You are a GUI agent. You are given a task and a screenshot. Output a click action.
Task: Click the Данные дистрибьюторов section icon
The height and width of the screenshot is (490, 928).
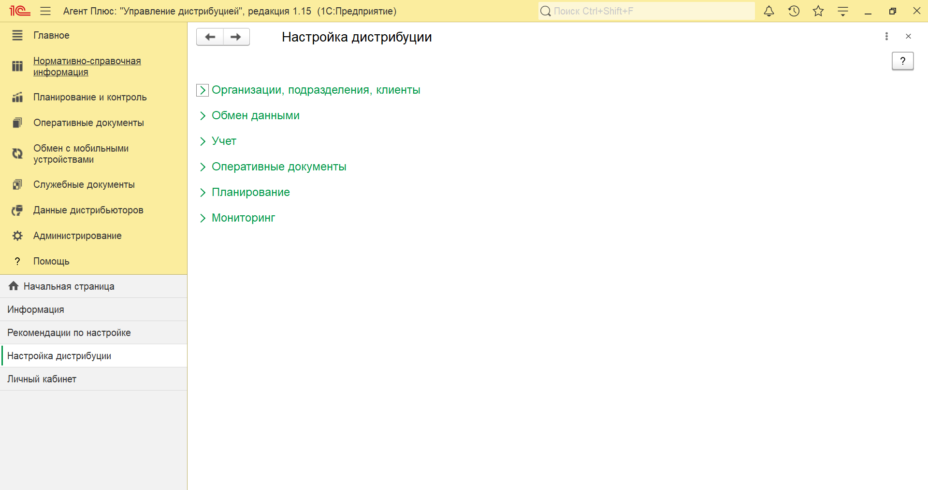tap(17, 210)
